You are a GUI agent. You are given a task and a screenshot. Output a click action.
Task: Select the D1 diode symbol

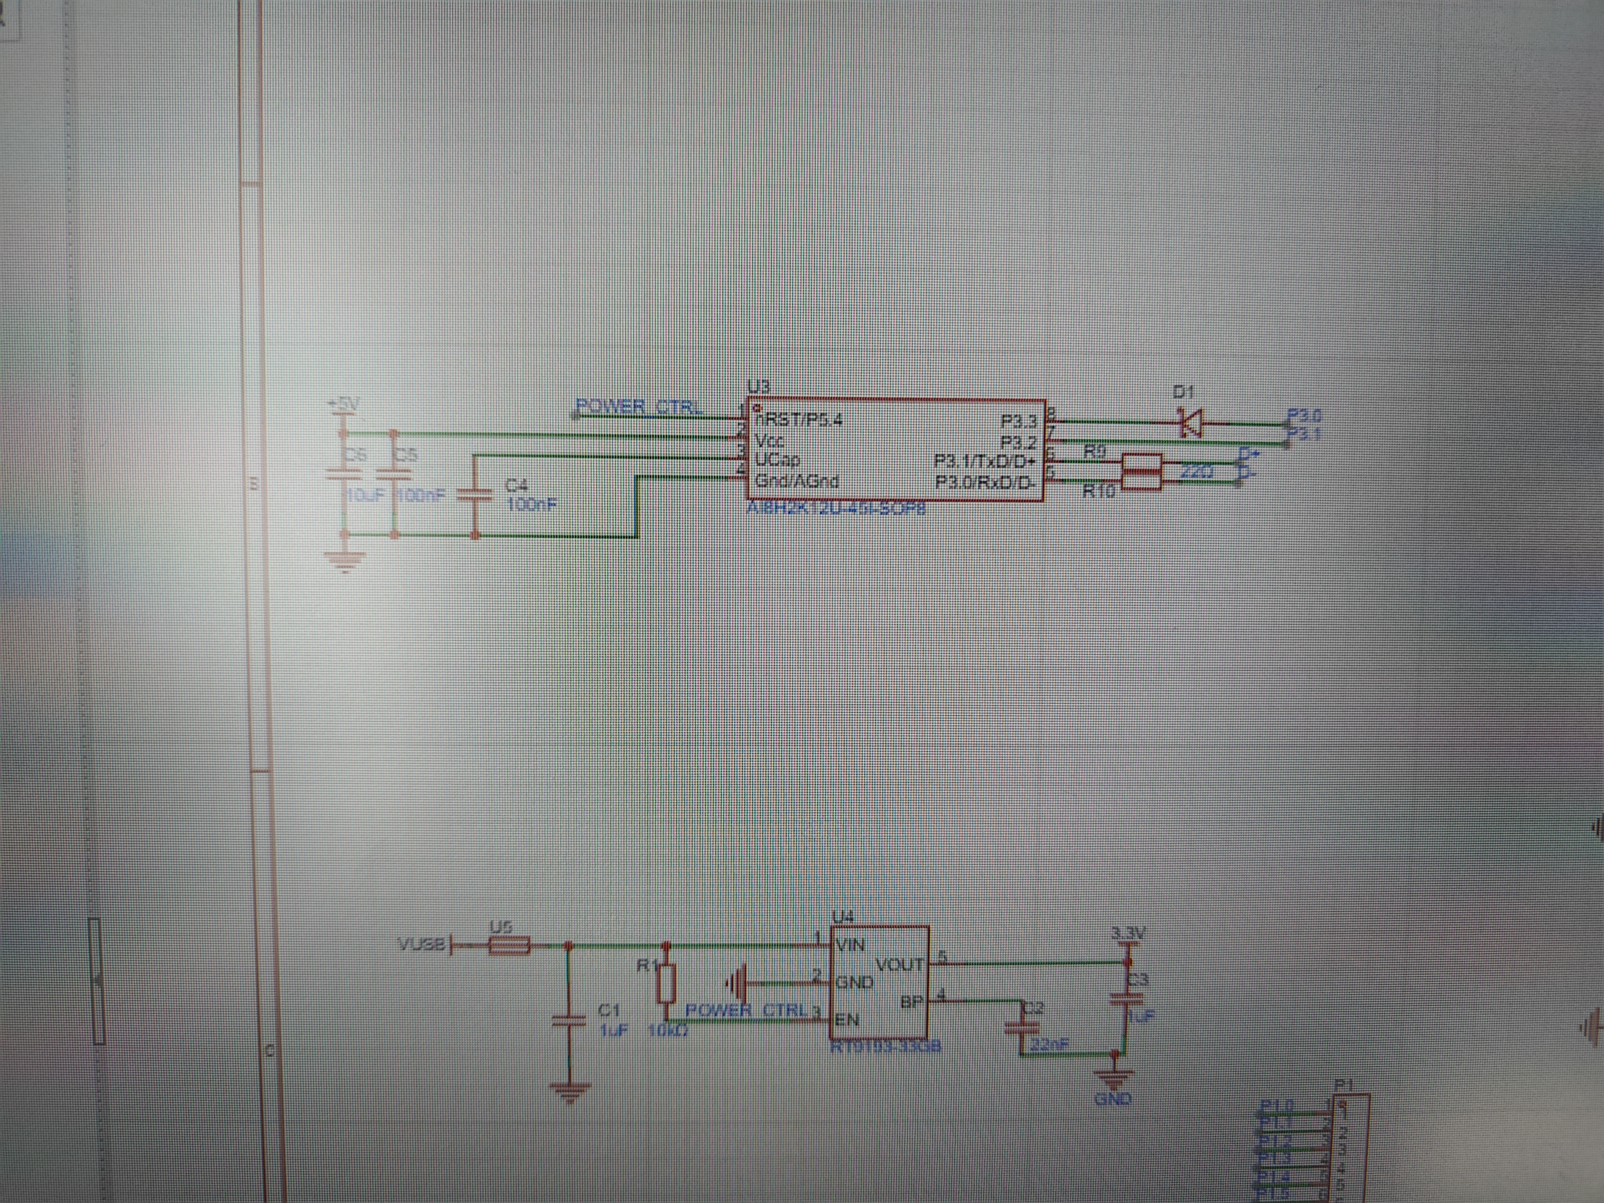1191,423
